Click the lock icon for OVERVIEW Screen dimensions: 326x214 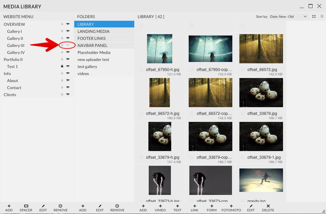click(62, 24)
